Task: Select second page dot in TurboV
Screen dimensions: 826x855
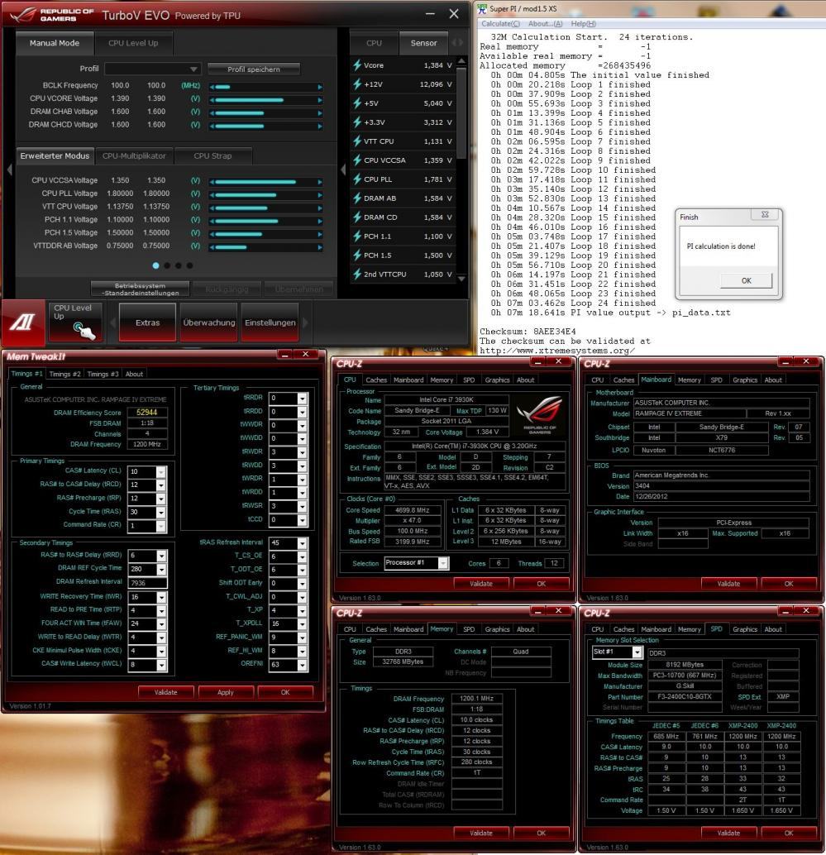Action: (x=167, y=265)
